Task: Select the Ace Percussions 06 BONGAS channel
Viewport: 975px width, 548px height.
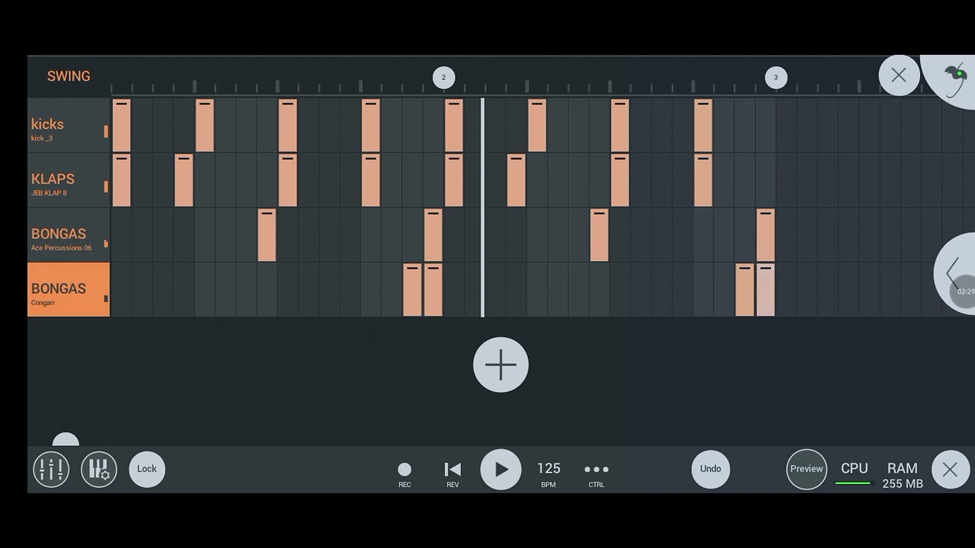Action: [69, 234]
